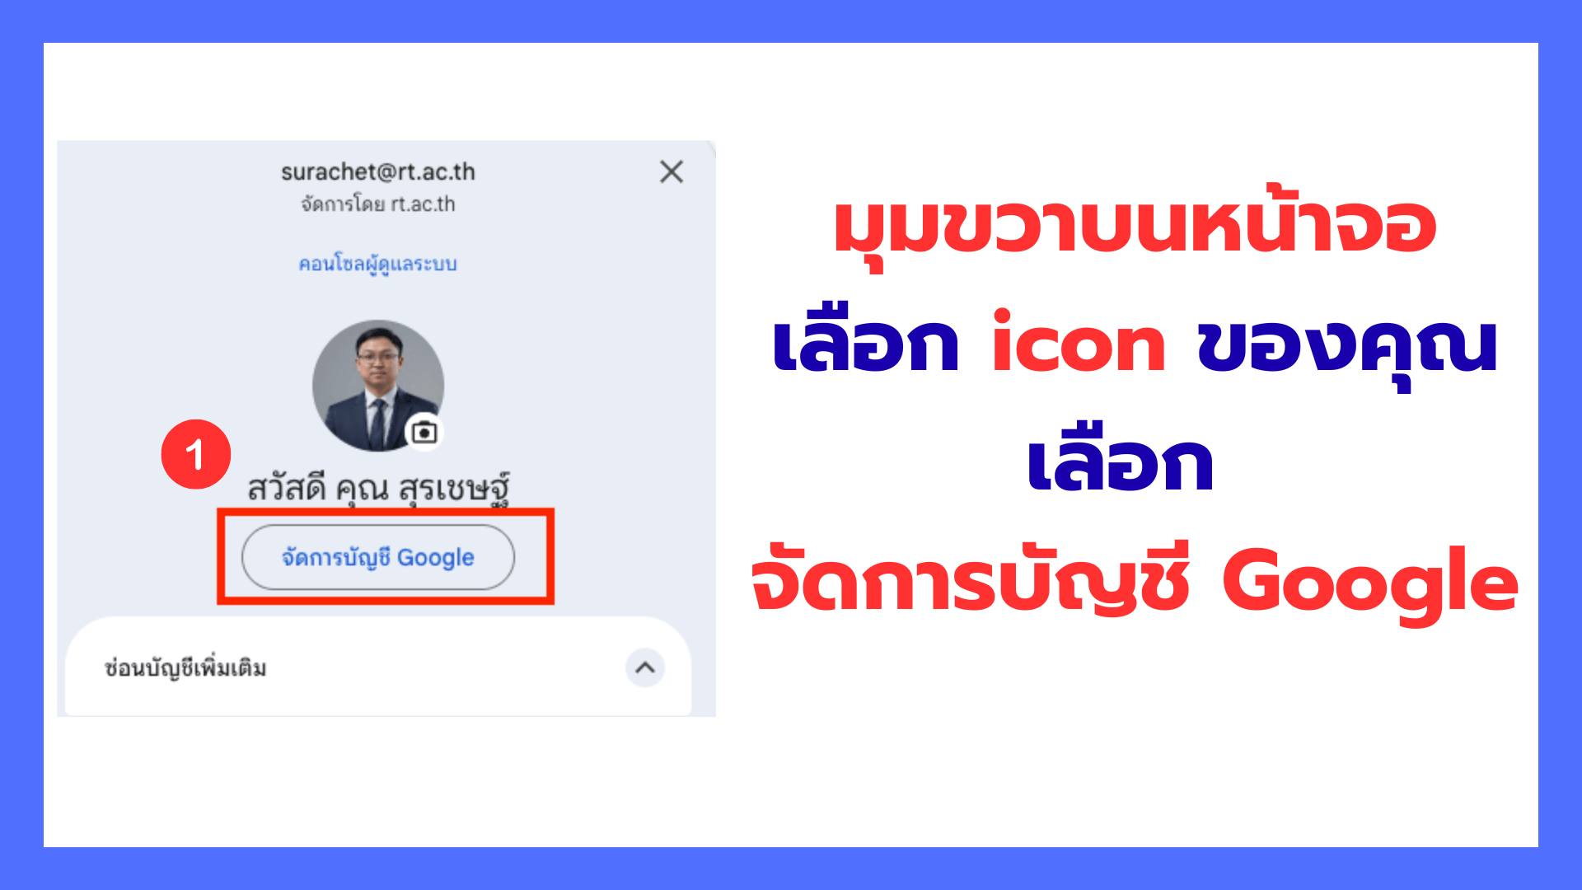Click the white hidden-accounts card below the button
The width and height of the screenshot is (1582, 890).
[378, 666]
